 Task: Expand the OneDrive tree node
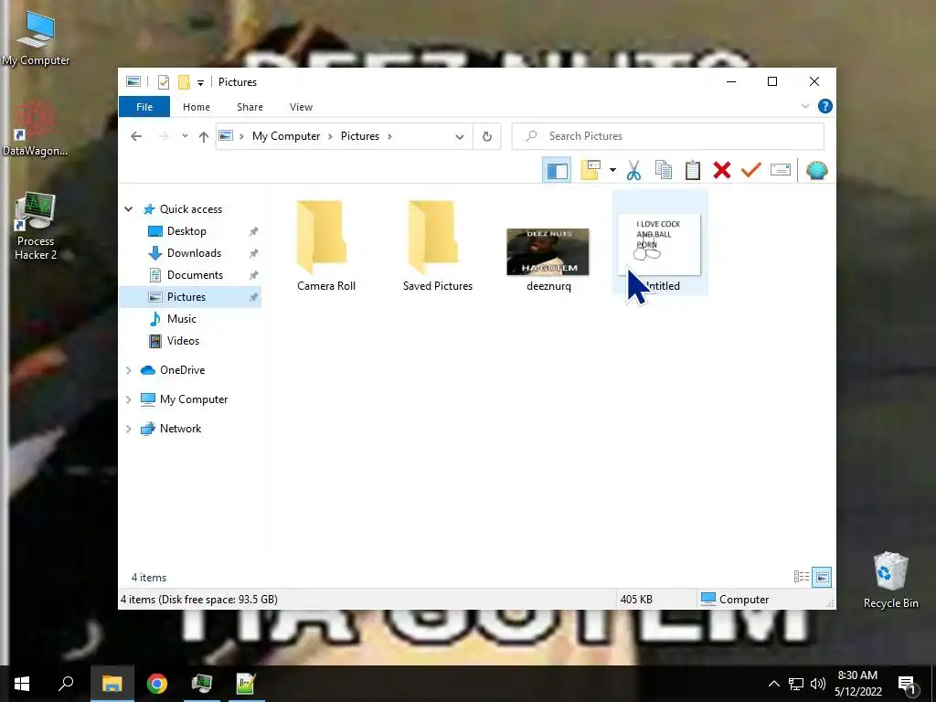point(128,370)
